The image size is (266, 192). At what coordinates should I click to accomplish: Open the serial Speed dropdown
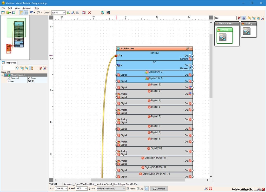86,189
